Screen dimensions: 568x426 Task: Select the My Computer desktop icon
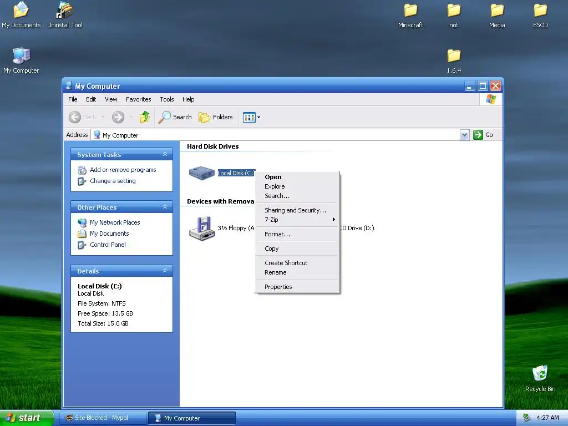pos(21,60)
